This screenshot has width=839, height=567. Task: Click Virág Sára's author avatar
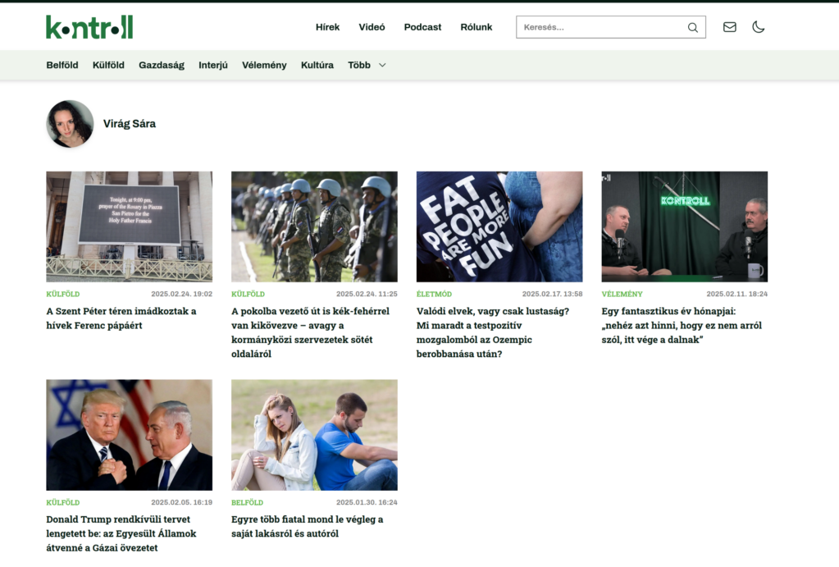[70, 124]
